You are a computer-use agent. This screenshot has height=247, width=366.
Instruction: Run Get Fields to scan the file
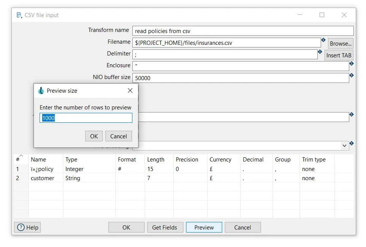[x=165, y=227]
